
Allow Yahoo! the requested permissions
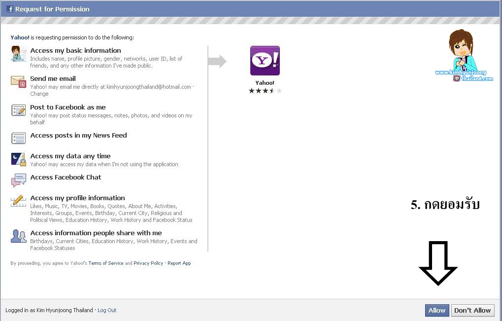pos(437,310)
